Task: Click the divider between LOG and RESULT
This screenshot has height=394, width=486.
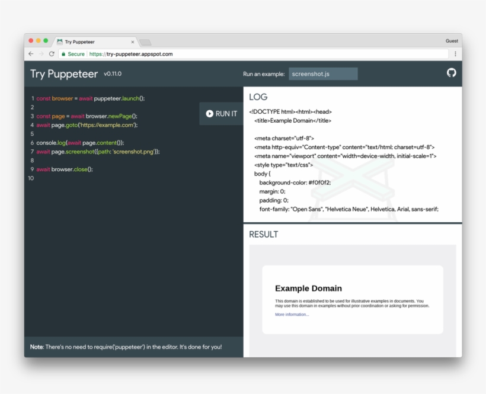Action: coord(352,223)
